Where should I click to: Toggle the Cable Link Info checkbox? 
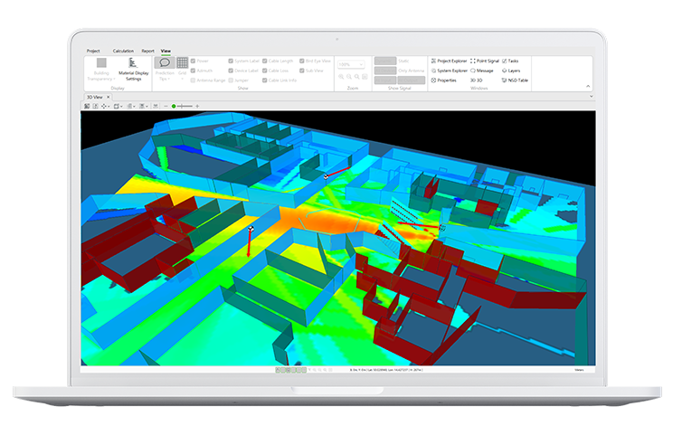[265, 80]
